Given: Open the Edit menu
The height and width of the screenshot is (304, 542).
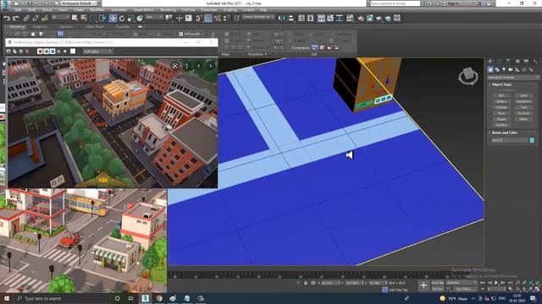Looking at the screenshot, I should 18,10.
